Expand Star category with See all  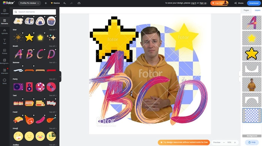[x=53, y=30]
